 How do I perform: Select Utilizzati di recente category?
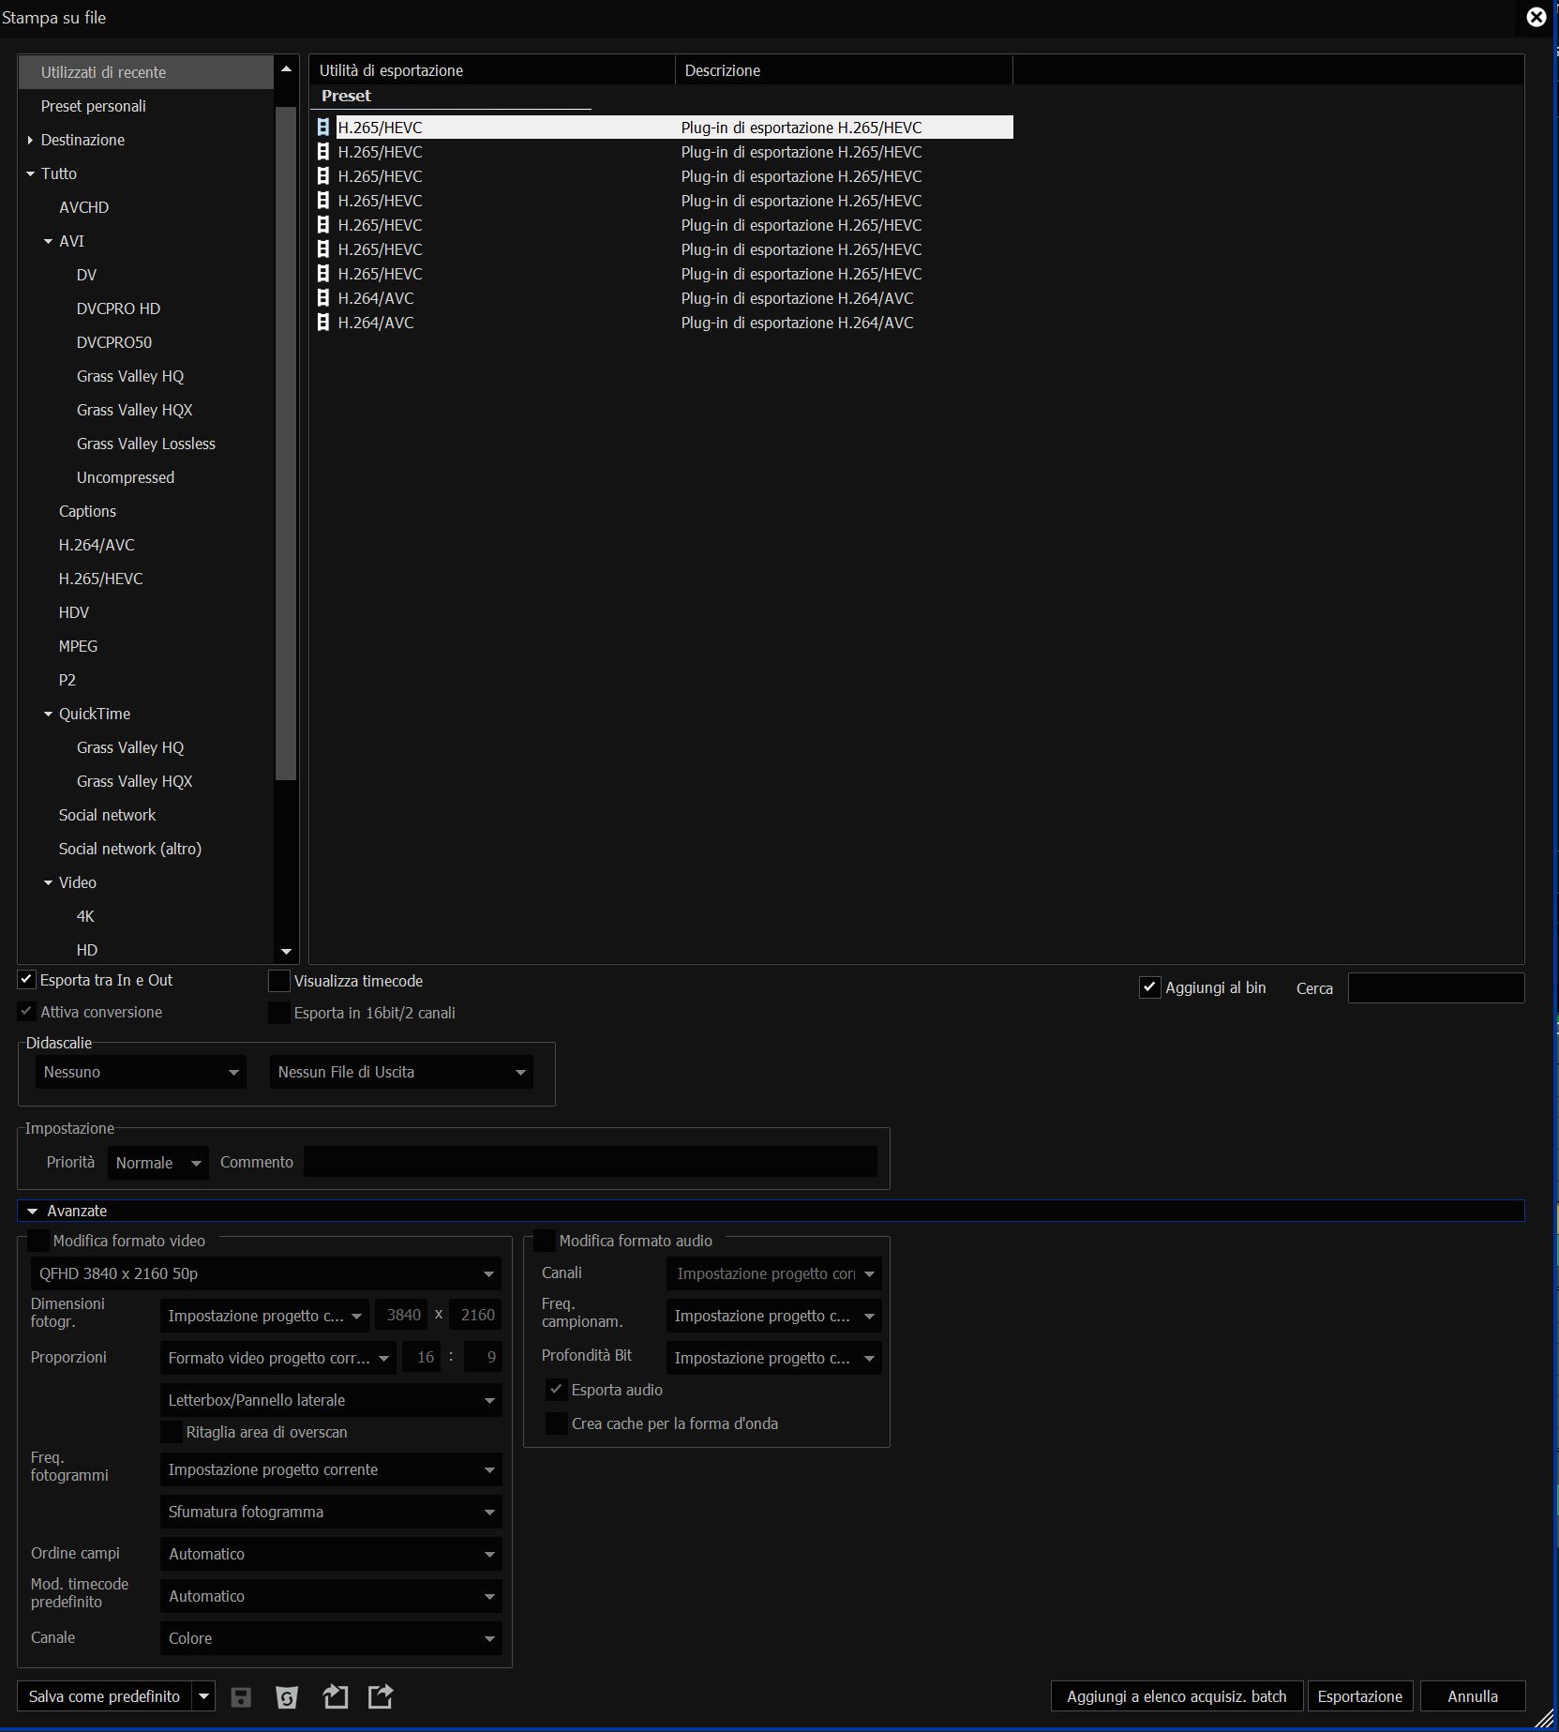[x=145, y=72]
